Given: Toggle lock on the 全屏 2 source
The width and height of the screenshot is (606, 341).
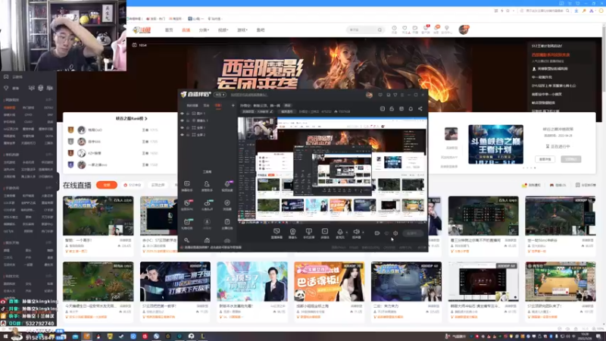Looking at the screenshot, I should pos(188,135).
